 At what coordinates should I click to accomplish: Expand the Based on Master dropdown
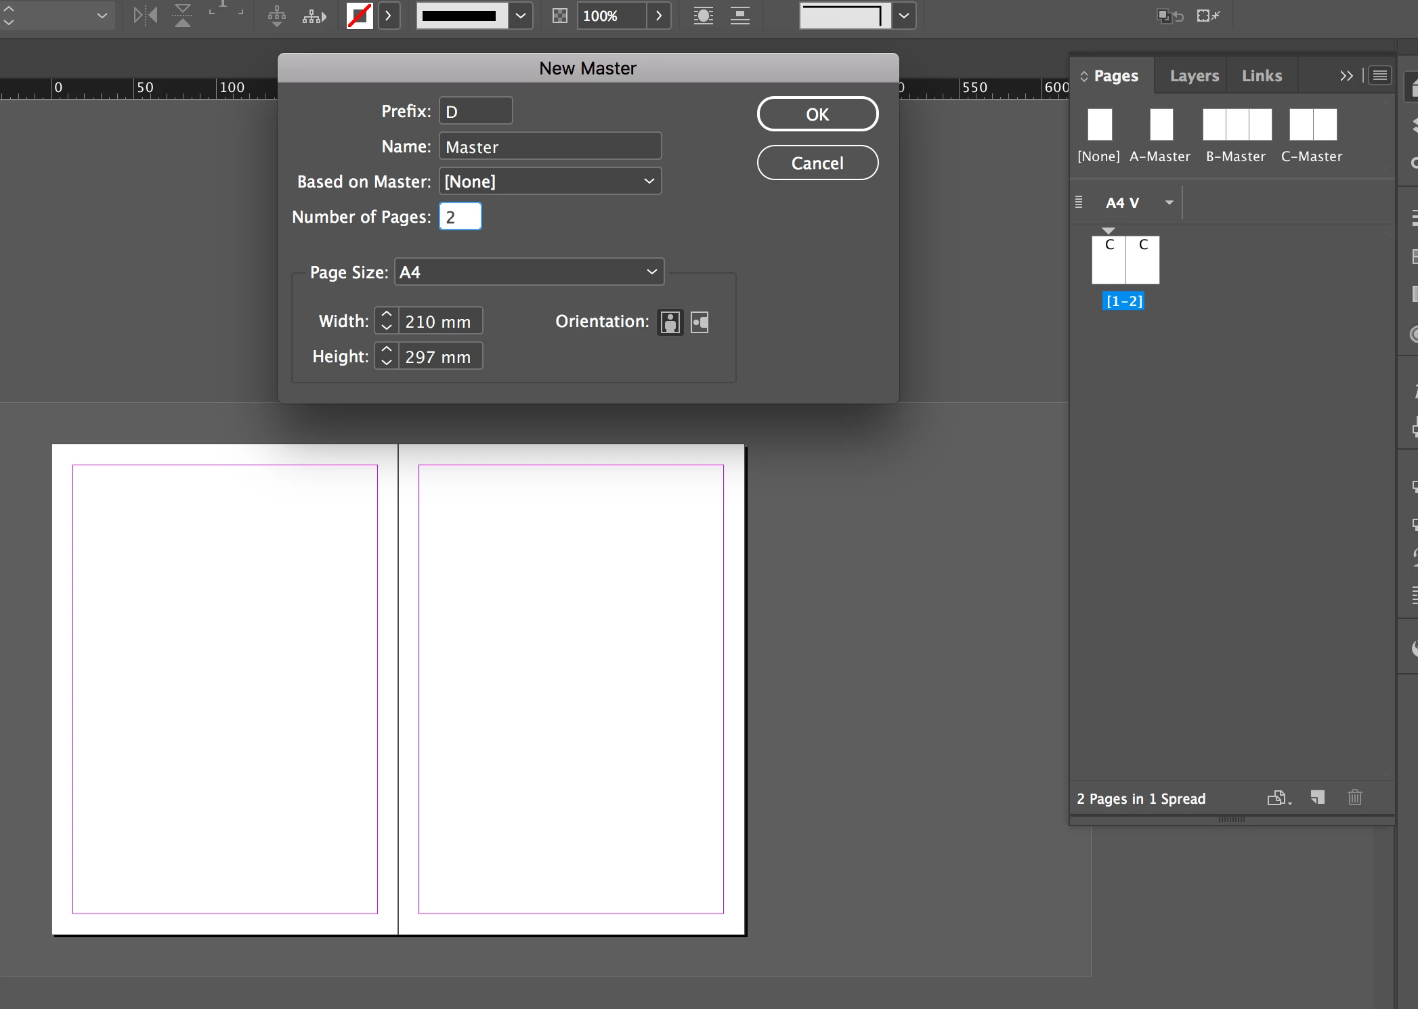pyautogui.click(x=550, y=181)
